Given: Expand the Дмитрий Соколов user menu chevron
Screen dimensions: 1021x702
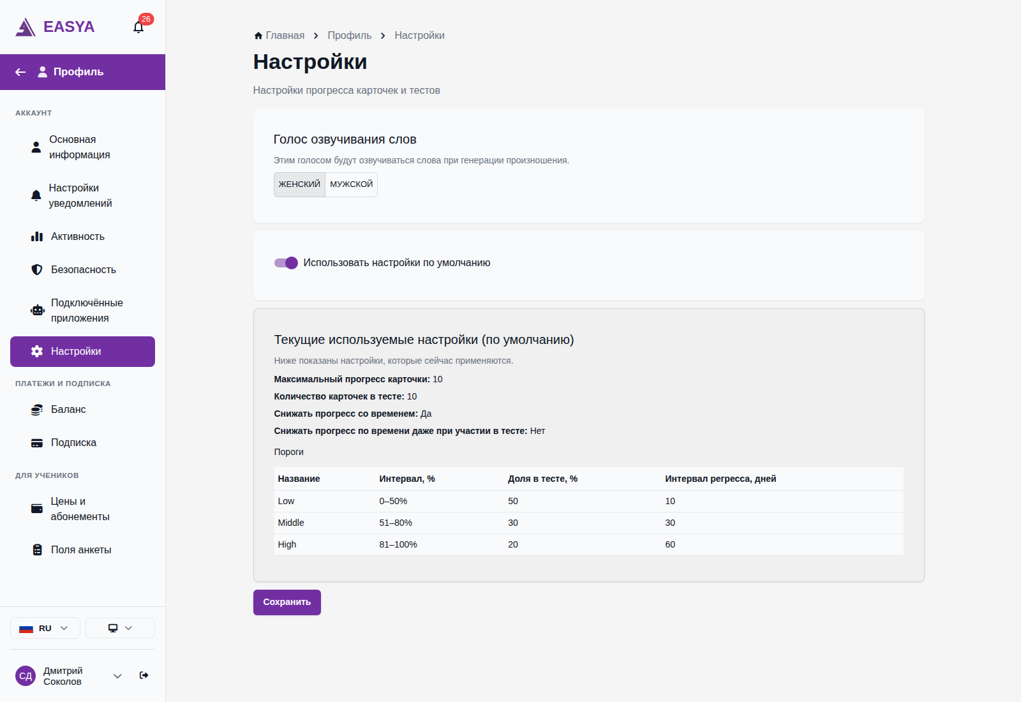Looking at the screenshot, I should coord(117,676).
